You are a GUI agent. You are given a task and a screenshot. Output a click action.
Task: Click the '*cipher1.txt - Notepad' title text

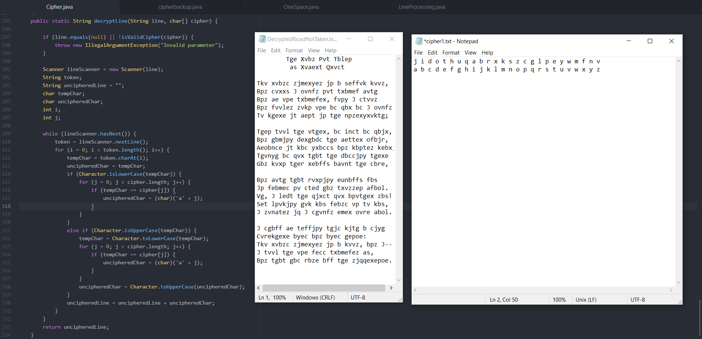click(x=451, y=41)
